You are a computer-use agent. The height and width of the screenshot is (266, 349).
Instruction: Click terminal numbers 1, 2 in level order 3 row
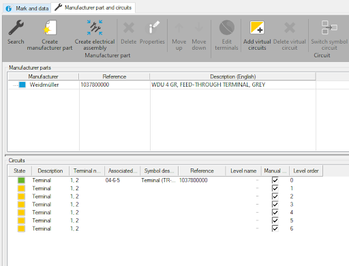74,205
